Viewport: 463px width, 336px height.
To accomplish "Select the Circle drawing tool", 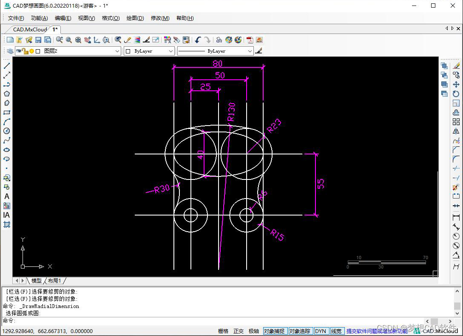I will tap(7, 131).
